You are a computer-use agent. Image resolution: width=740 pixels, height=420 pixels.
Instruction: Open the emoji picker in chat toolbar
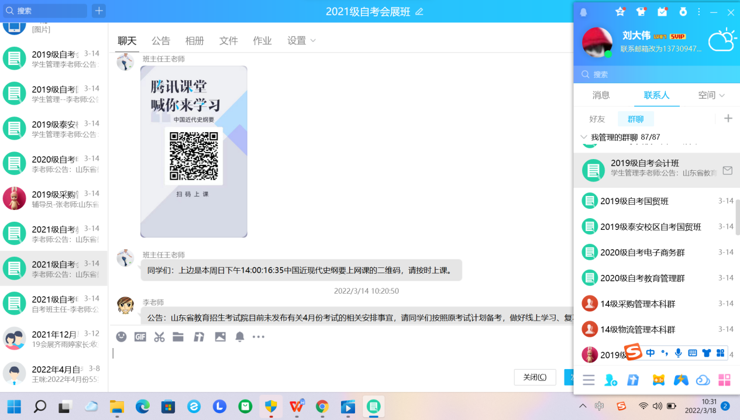tap(121, 337)
